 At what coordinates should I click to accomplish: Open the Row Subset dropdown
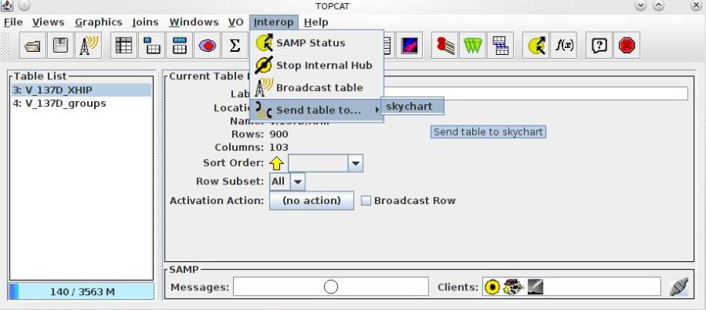298,182
